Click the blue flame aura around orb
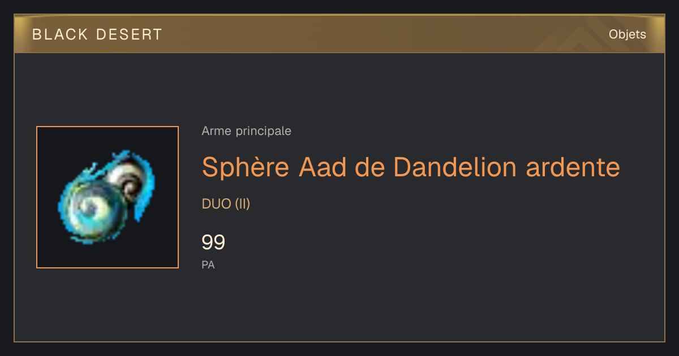 click(x=107, y=197)
